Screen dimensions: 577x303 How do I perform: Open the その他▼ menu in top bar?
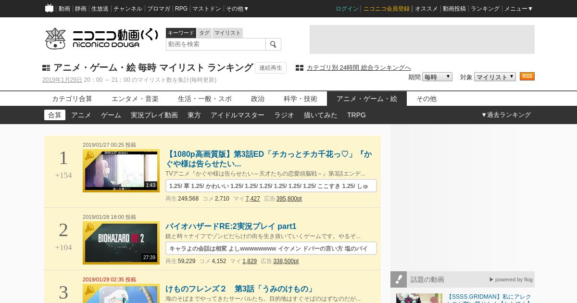238,9
